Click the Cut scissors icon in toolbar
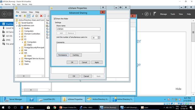This screenshot has width=195, height=110. [33, 16]
